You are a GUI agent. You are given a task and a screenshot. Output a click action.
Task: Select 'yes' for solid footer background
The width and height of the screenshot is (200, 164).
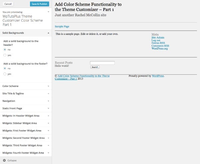pos(5,74)
